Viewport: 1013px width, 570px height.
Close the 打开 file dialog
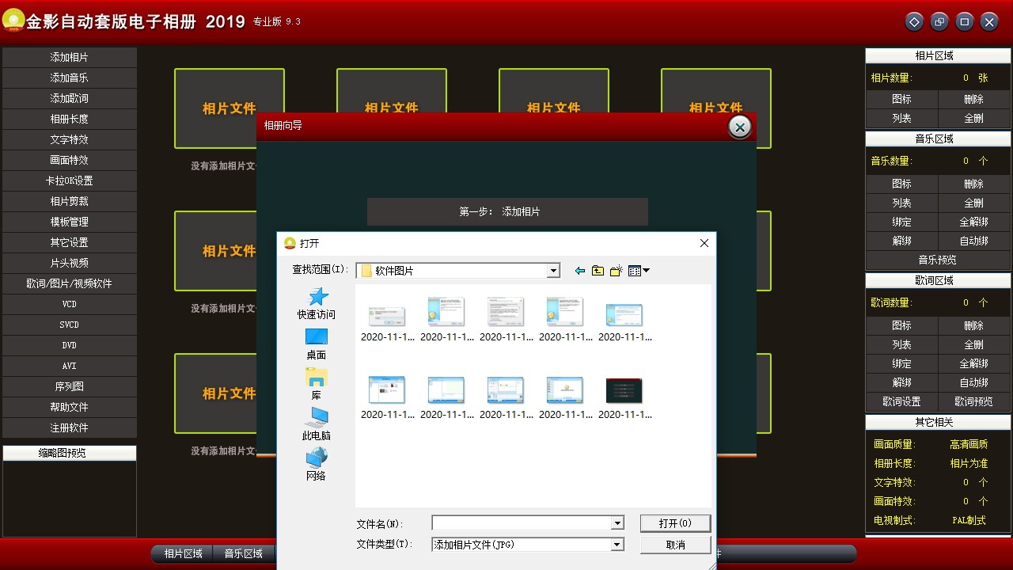(x=704, y=243)
